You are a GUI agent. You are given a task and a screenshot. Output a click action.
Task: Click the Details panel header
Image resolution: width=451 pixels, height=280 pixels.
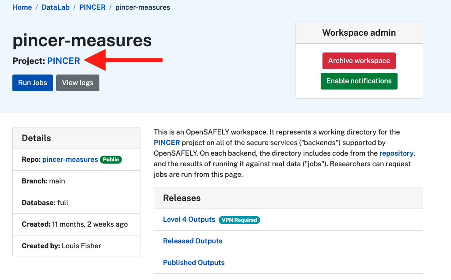(36, 138)
